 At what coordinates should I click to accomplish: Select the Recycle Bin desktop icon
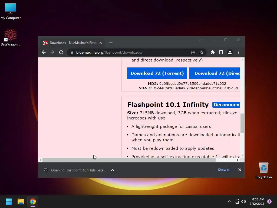coord(263,170)
